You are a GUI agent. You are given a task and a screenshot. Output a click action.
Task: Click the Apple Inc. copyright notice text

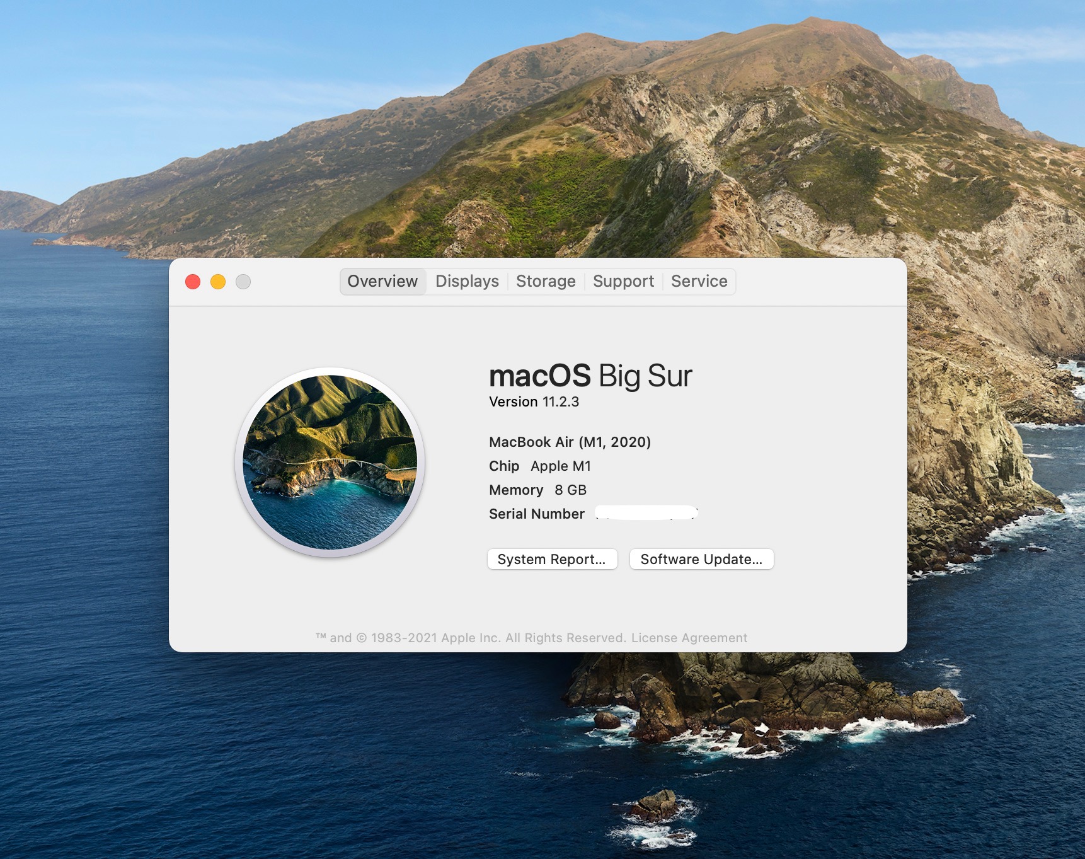pos(471,638)
